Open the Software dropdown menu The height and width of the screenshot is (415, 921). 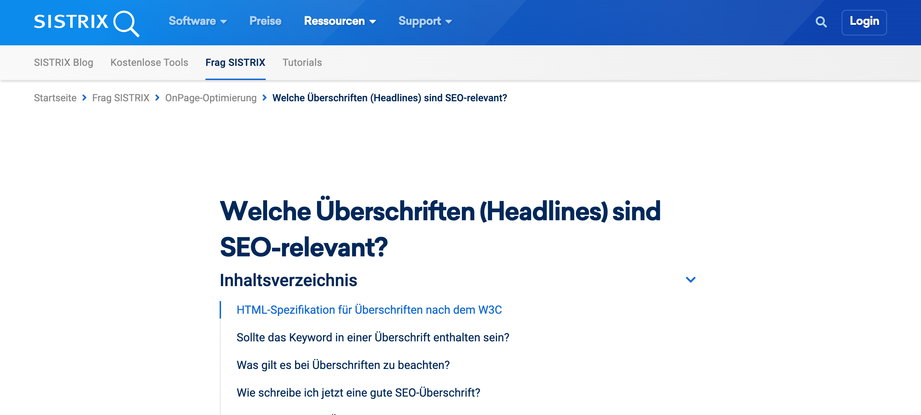coord(197,22)
